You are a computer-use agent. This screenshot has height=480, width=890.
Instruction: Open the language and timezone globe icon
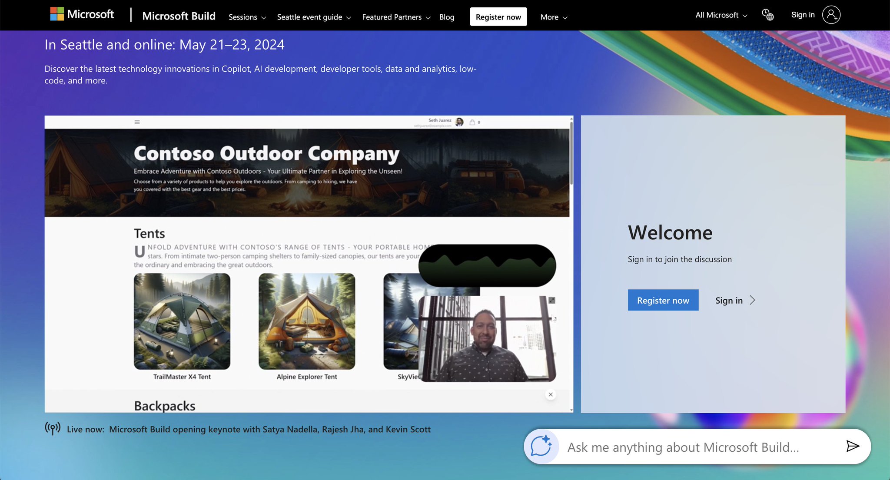pos(768,15)
